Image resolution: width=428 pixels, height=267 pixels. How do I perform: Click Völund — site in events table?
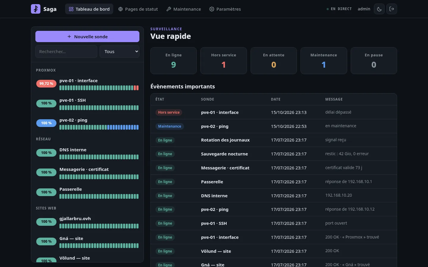(216, 251)
